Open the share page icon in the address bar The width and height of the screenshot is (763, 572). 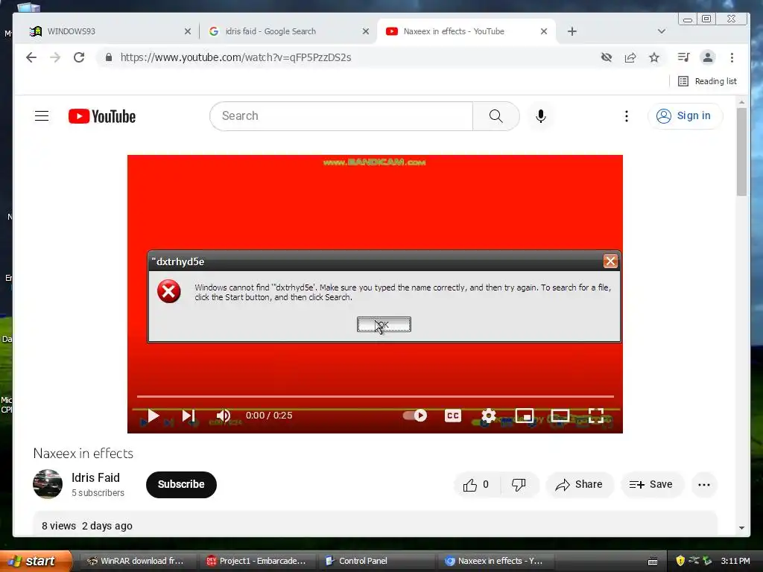[x=630, y=57]
